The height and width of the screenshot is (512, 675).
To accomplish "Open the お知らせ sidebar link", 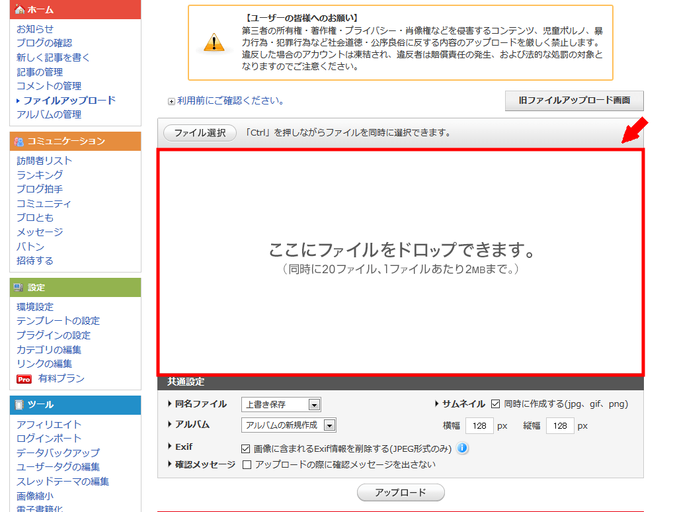I will point(35,29).
